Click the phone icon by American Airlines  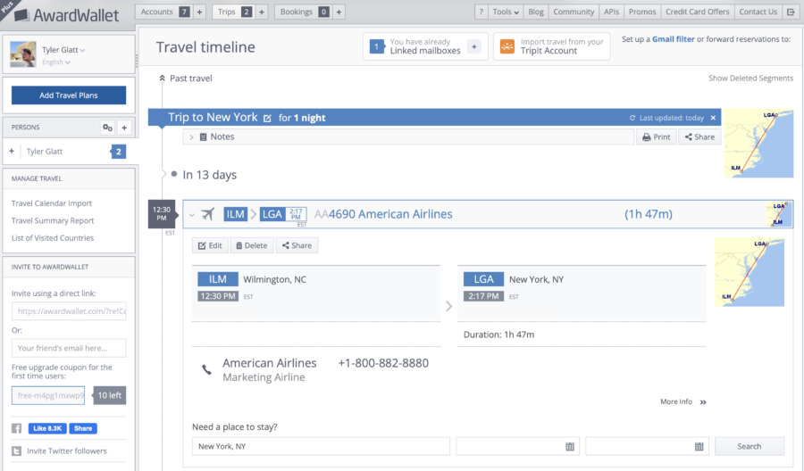coord(206,369)
